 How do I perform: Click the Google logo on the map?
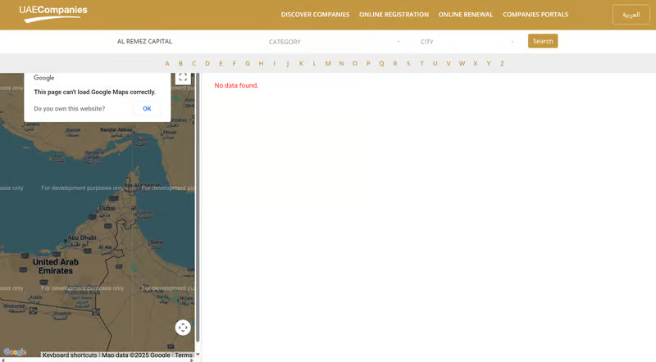pos(15,352)
